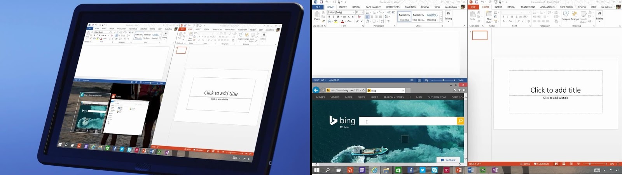Click NOTES in the PowerPoint status bar
622x175 pixels.
point(525,164)
